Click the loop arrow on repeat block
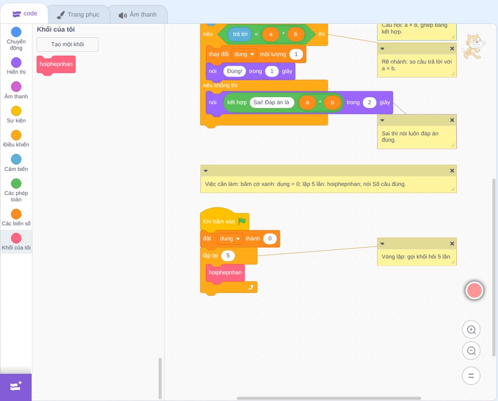Image resolution: width=498 pixels, height=401 pixels. pyautogui.click(x=251, y=287)
